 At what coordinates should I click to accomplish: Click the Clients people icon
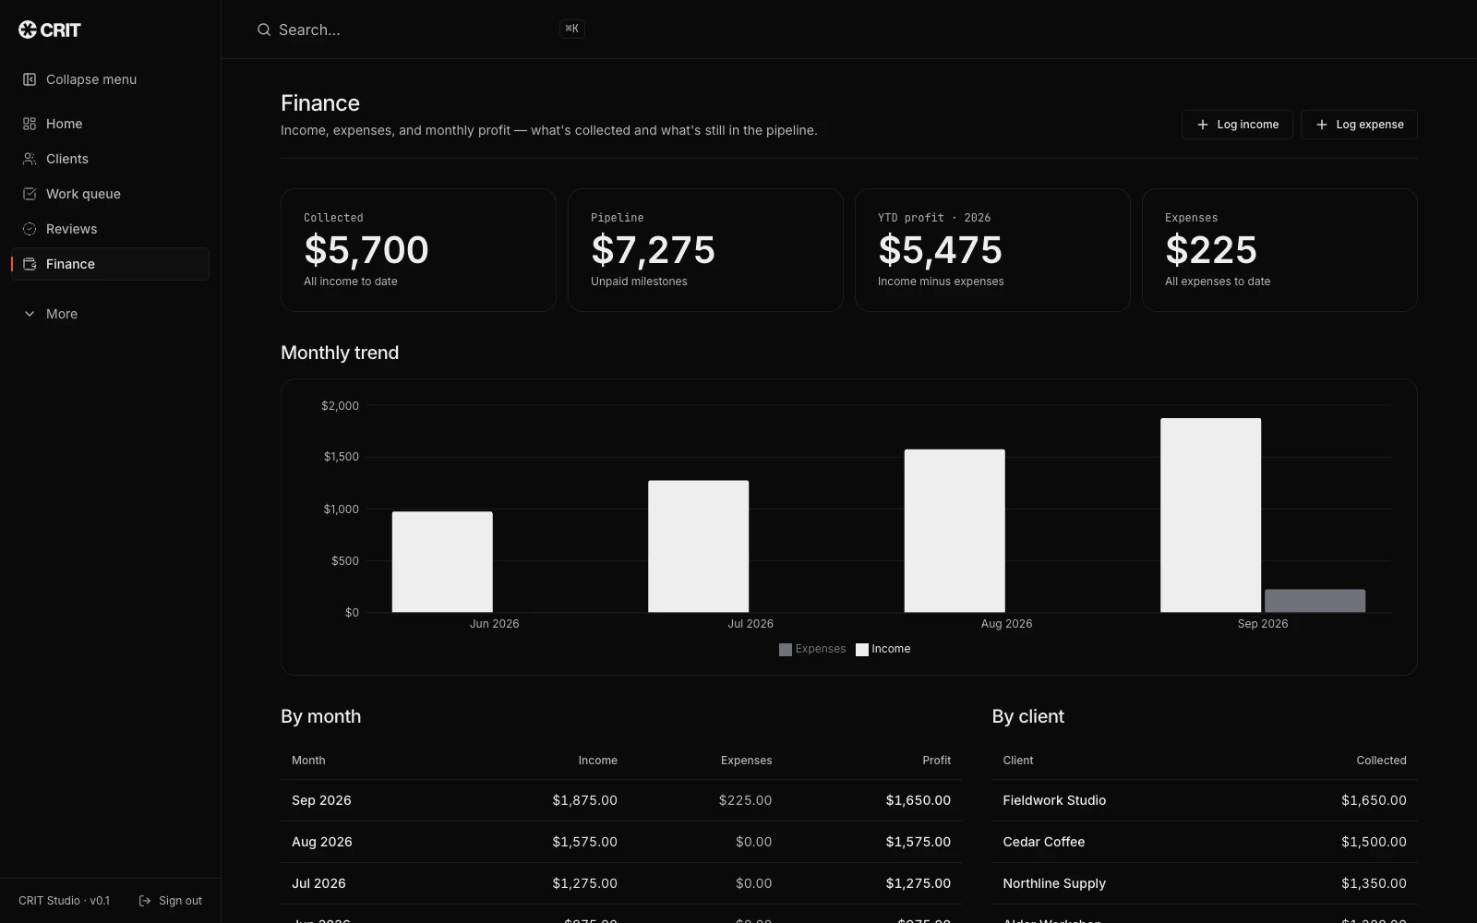(x=30, y=159)
